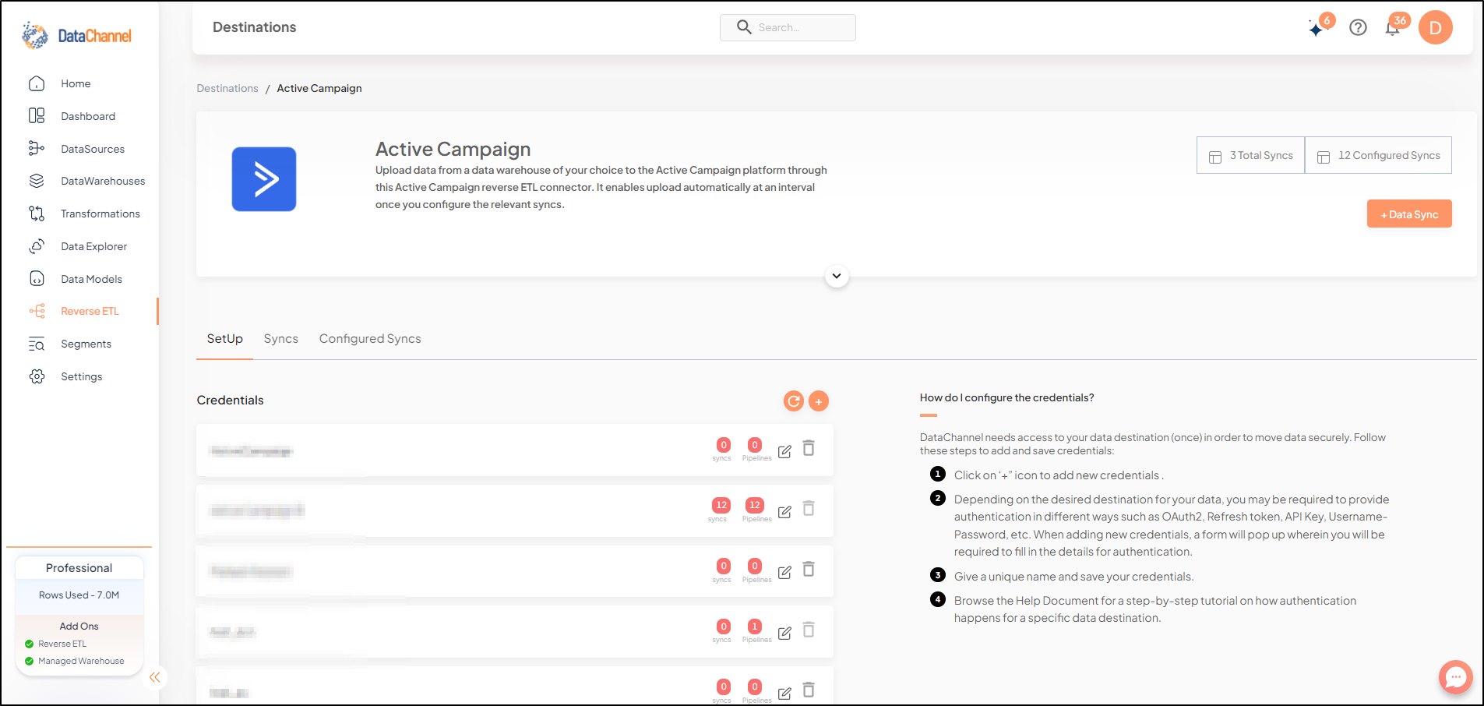Click the 12 Pipelines count badge
This screenshot has width=1484, height=706.
755,505
